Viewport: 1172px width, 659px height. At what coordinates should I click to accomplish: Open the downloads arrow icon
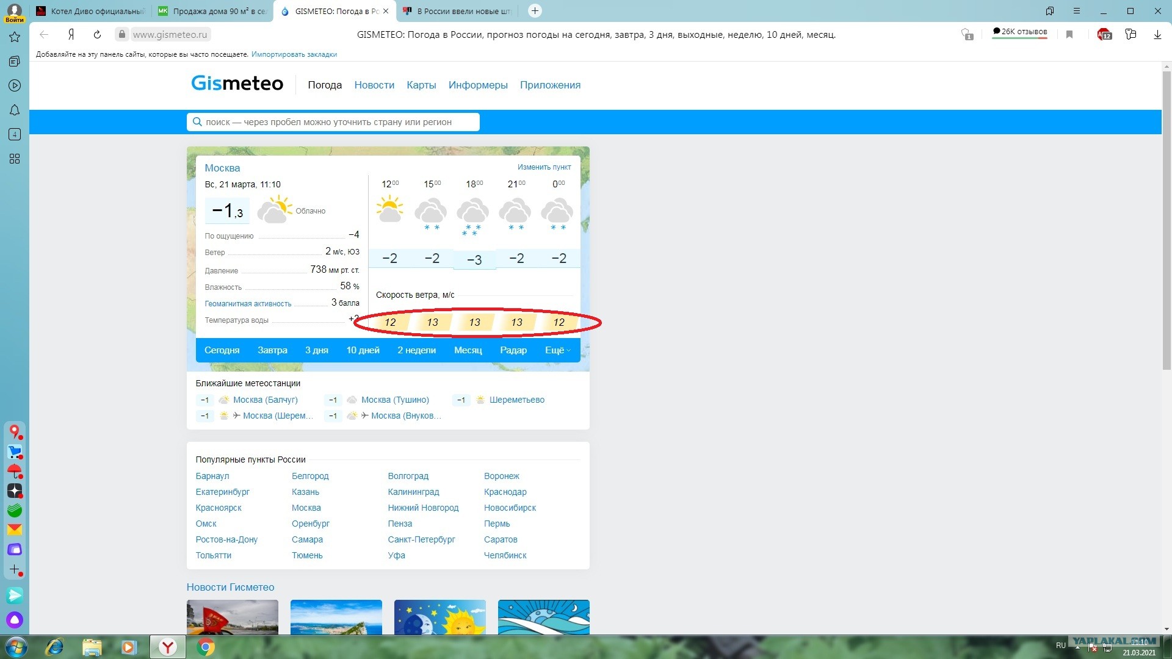click(1157, 35)
